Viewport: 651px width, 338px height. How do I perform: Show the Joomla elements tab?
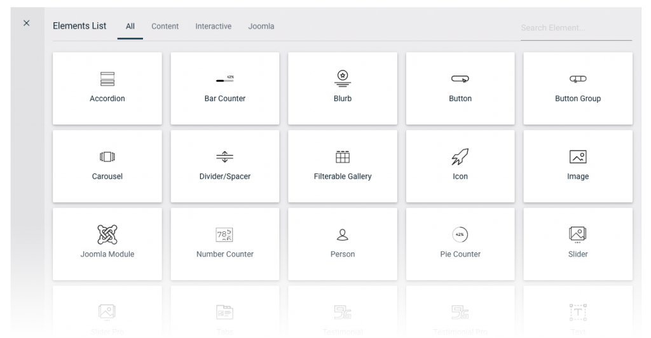(x=261, y=27)
